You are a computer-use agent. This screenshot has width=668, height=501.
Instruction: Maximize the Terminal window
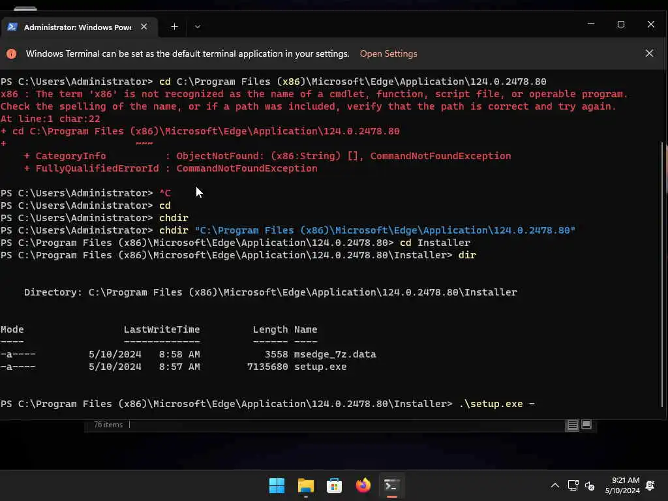[x=621, y=24]
